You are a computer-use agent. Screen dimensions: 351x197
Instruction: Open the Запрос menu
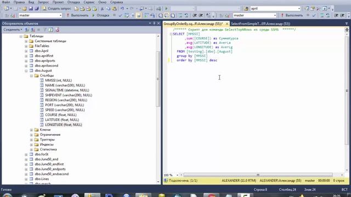point(43,2)
